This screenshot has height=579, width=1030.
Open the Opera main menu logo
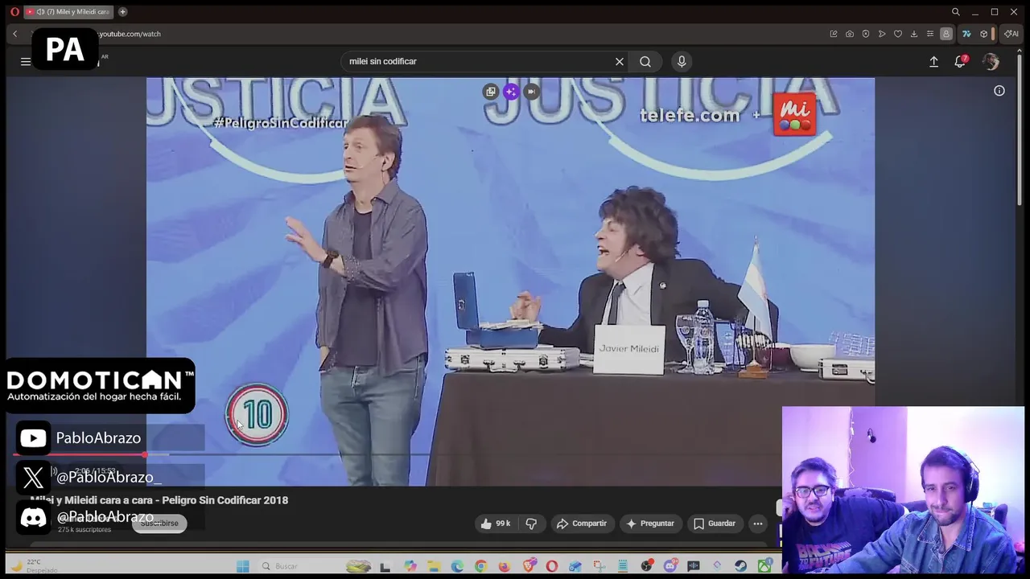pyautogui.click(x=14, y=12)
